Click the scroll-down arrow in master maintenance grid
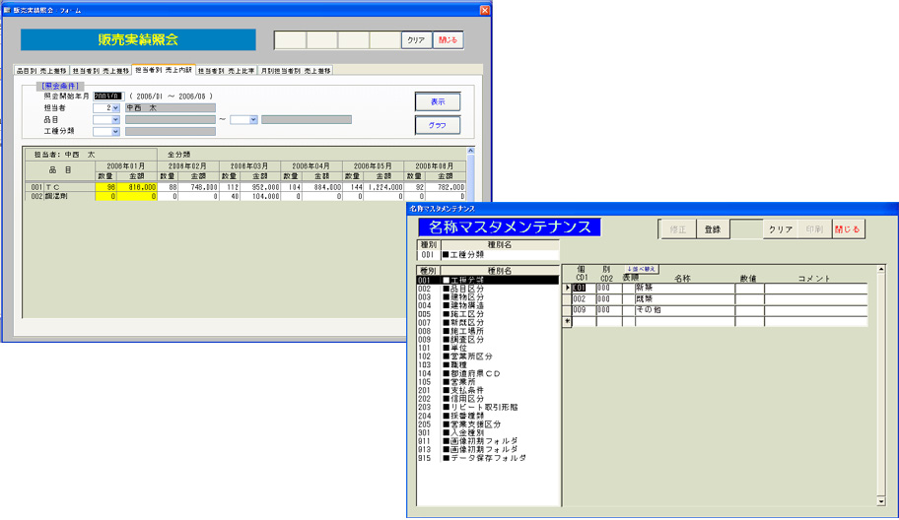Screen dimensions: 899x520 coord(881,501)
